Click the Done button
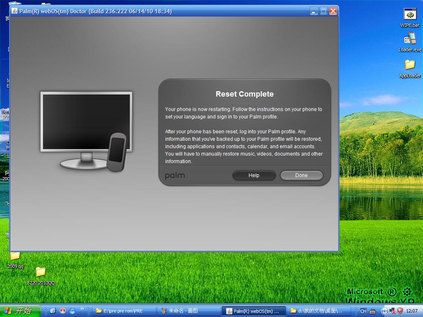 301,175
